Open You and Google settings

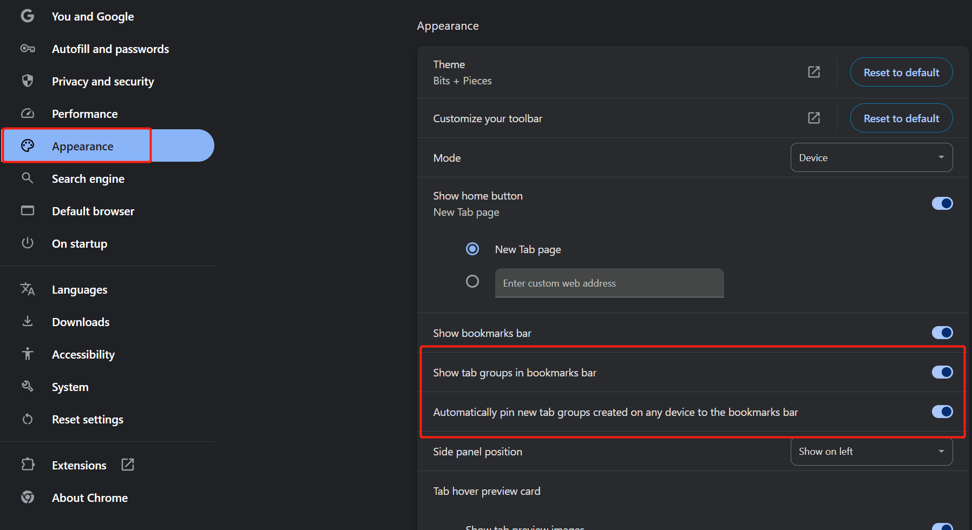[x=93, y=17]
